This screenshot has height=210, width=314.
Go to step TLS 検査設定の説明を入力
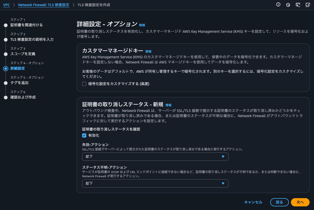[32, 39]
